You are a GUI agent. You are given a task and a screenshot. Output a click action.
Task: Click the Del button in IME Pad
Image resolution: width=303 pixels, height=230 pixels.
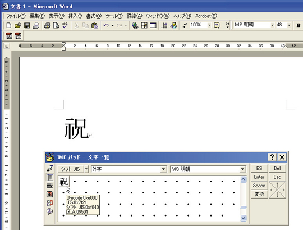tap(277, 168)
